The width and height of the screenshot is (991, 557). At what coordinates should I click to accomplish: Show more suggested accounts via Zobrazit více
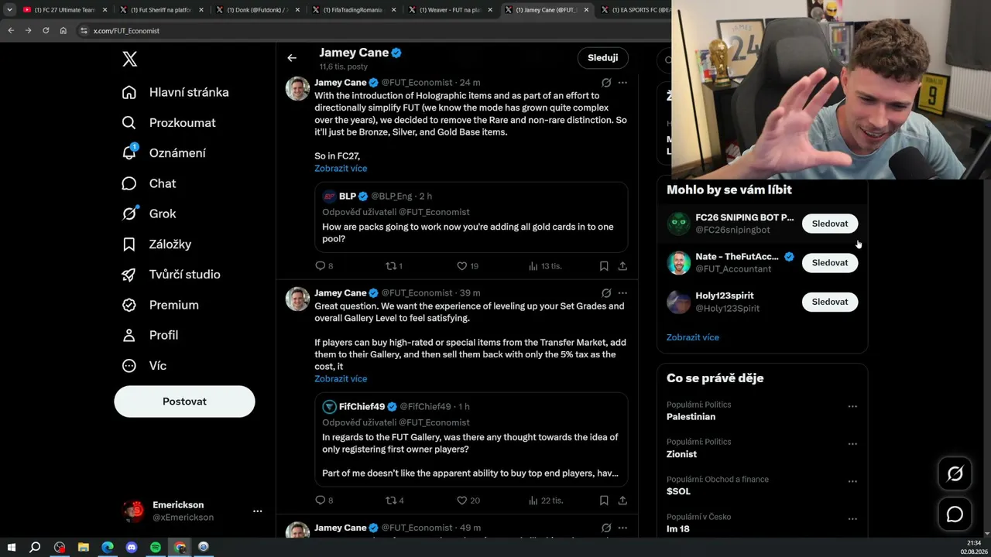[693, 337]
